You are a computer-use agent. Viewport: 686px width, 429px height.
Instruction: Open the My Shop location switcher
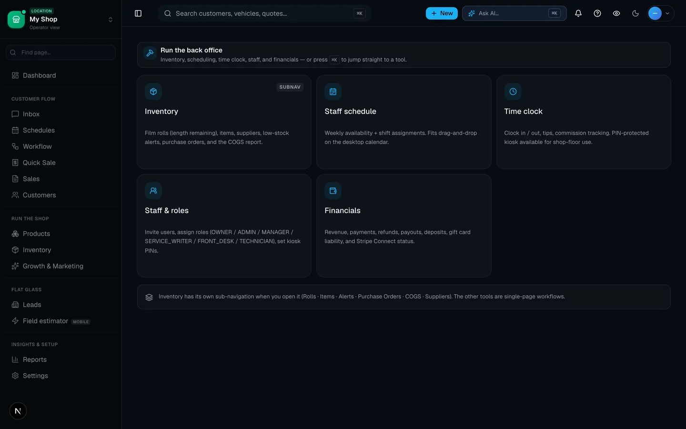[x=61, y=19]
